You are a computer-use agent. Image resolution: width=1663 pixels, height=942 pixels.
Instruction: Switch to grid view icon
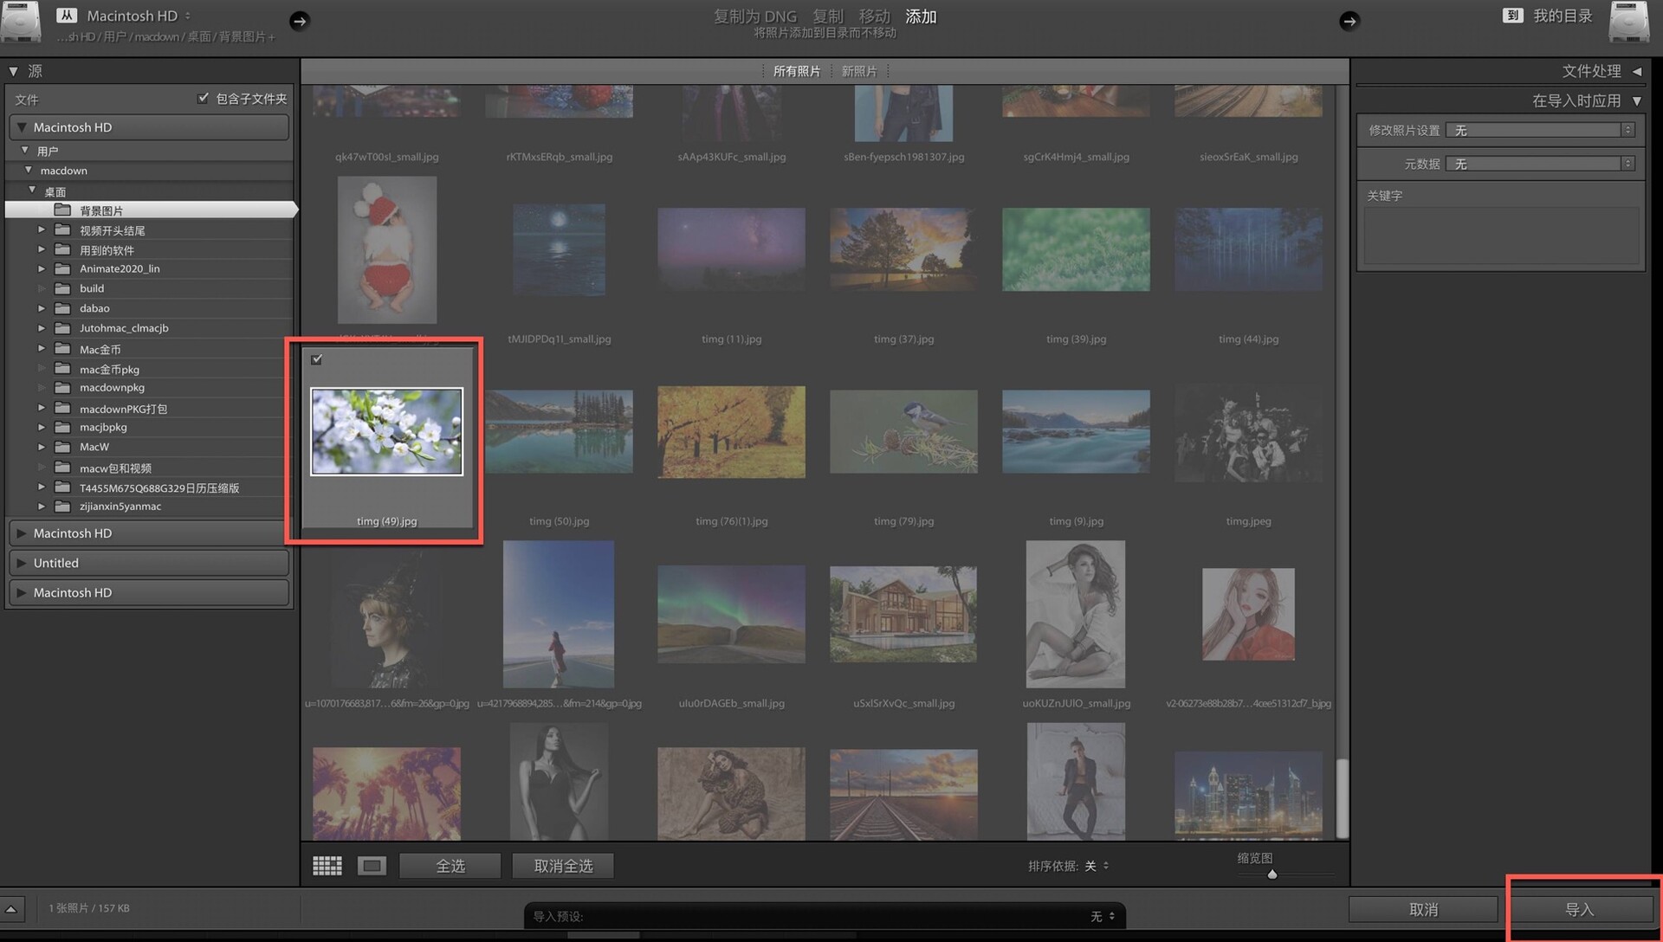pos(327,866)
